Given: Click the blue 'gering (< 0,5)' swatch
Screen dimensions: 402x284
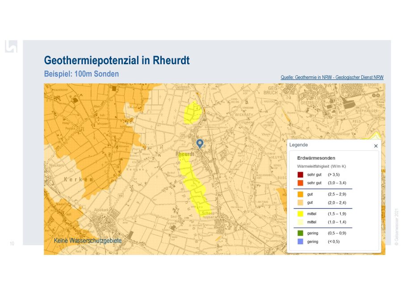Looking at the screenshot, I should coord(300,242).
